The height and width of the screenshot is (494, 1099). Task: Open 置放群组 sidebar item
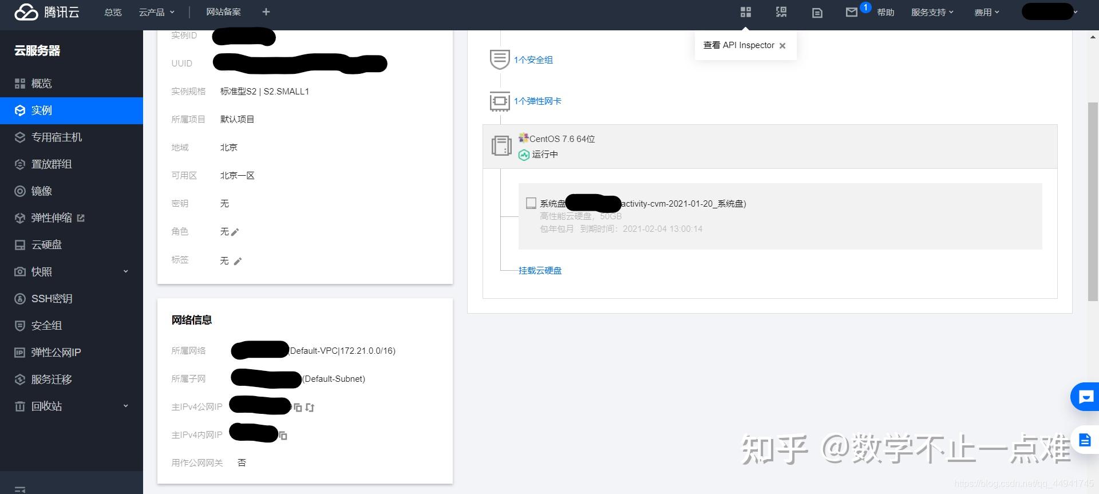(x=72, y=164)
